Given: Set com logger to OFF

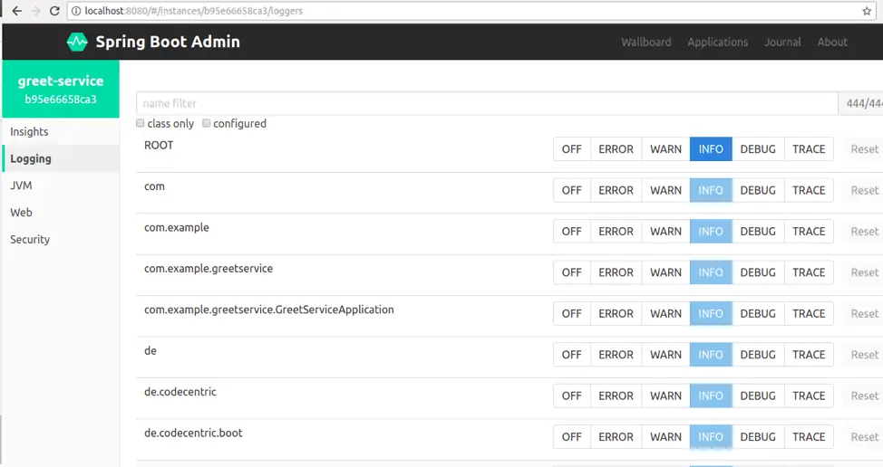Looking at the screenshot, I should [571, 190].
